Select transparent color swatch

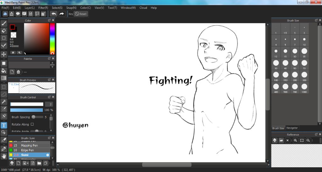13,35
